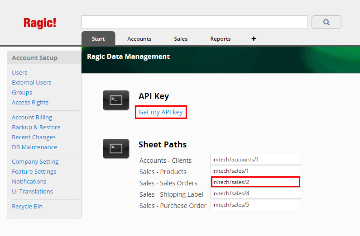
Task: Open DB Maintenance
Action: (x=35, y=147)
